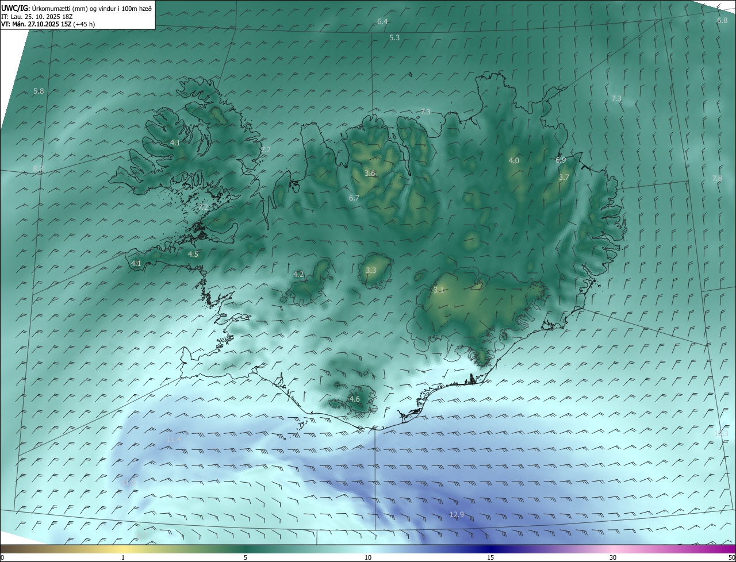The width and height of the screenshot is (736, 562).
Task: Click the color scale tick labeled 30
Action: pos(613,557)
